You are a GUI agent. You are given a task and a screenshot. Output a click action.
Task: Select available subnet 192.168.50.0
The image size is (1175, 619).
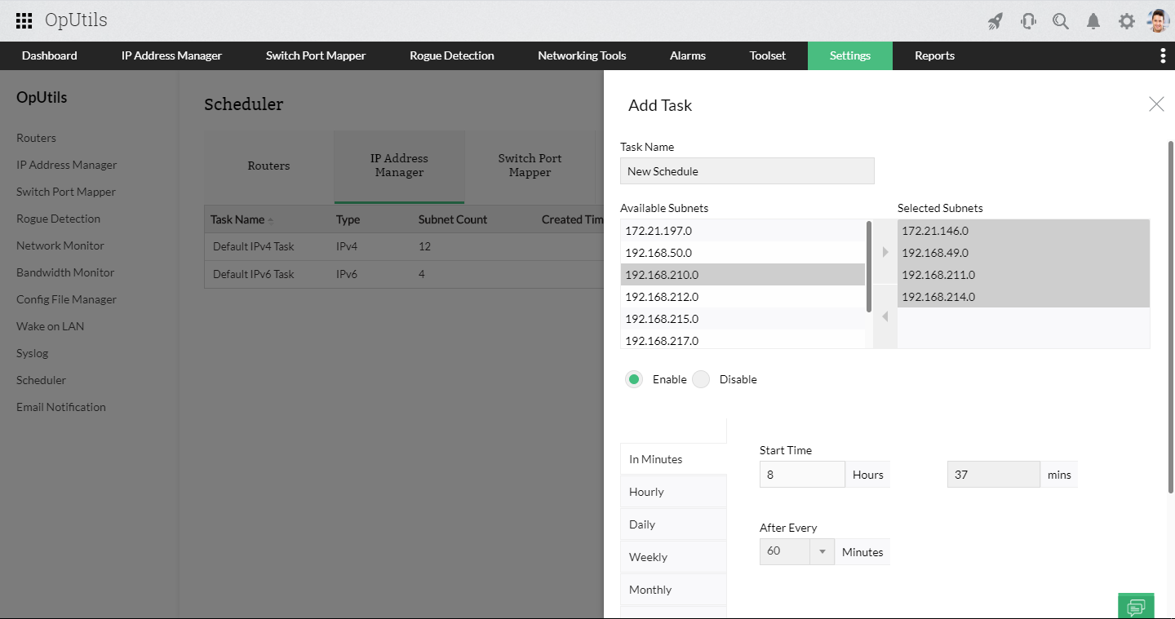743,253
